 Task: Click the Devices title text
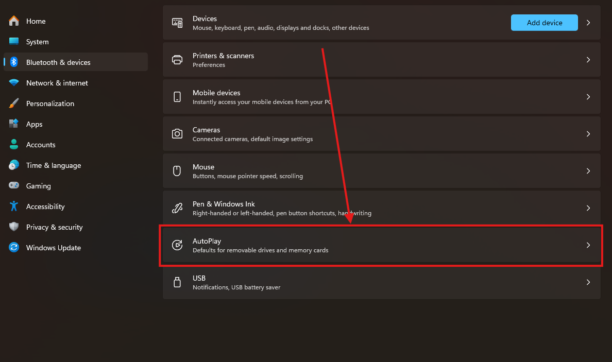tap(205, 19)
